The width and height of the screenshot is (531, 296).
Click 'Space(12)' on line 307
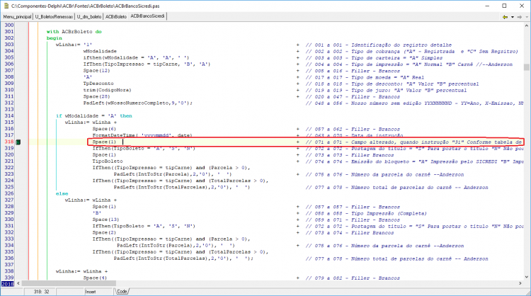point(96,71)
